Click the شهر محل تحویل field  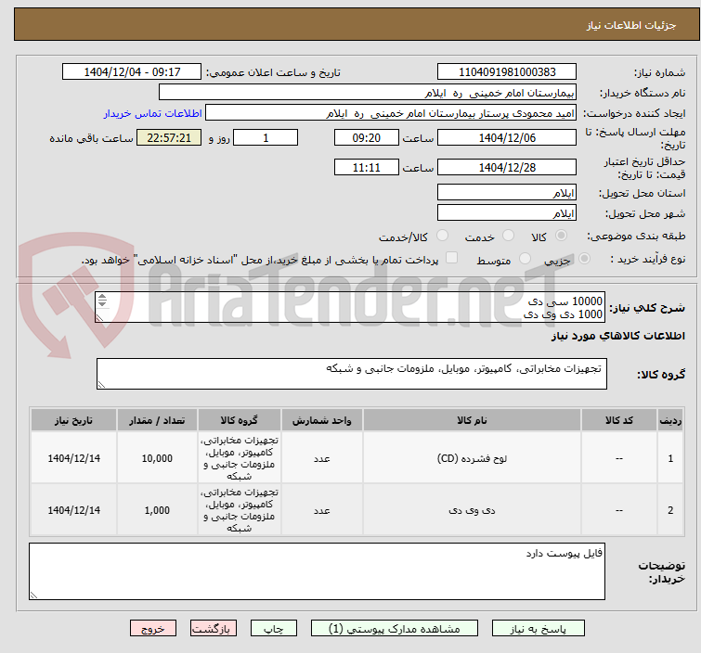[507, 213]
